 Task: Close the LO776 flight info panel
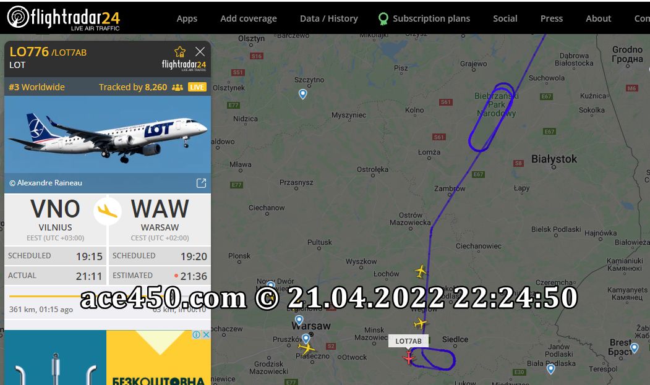coord(200,51)
